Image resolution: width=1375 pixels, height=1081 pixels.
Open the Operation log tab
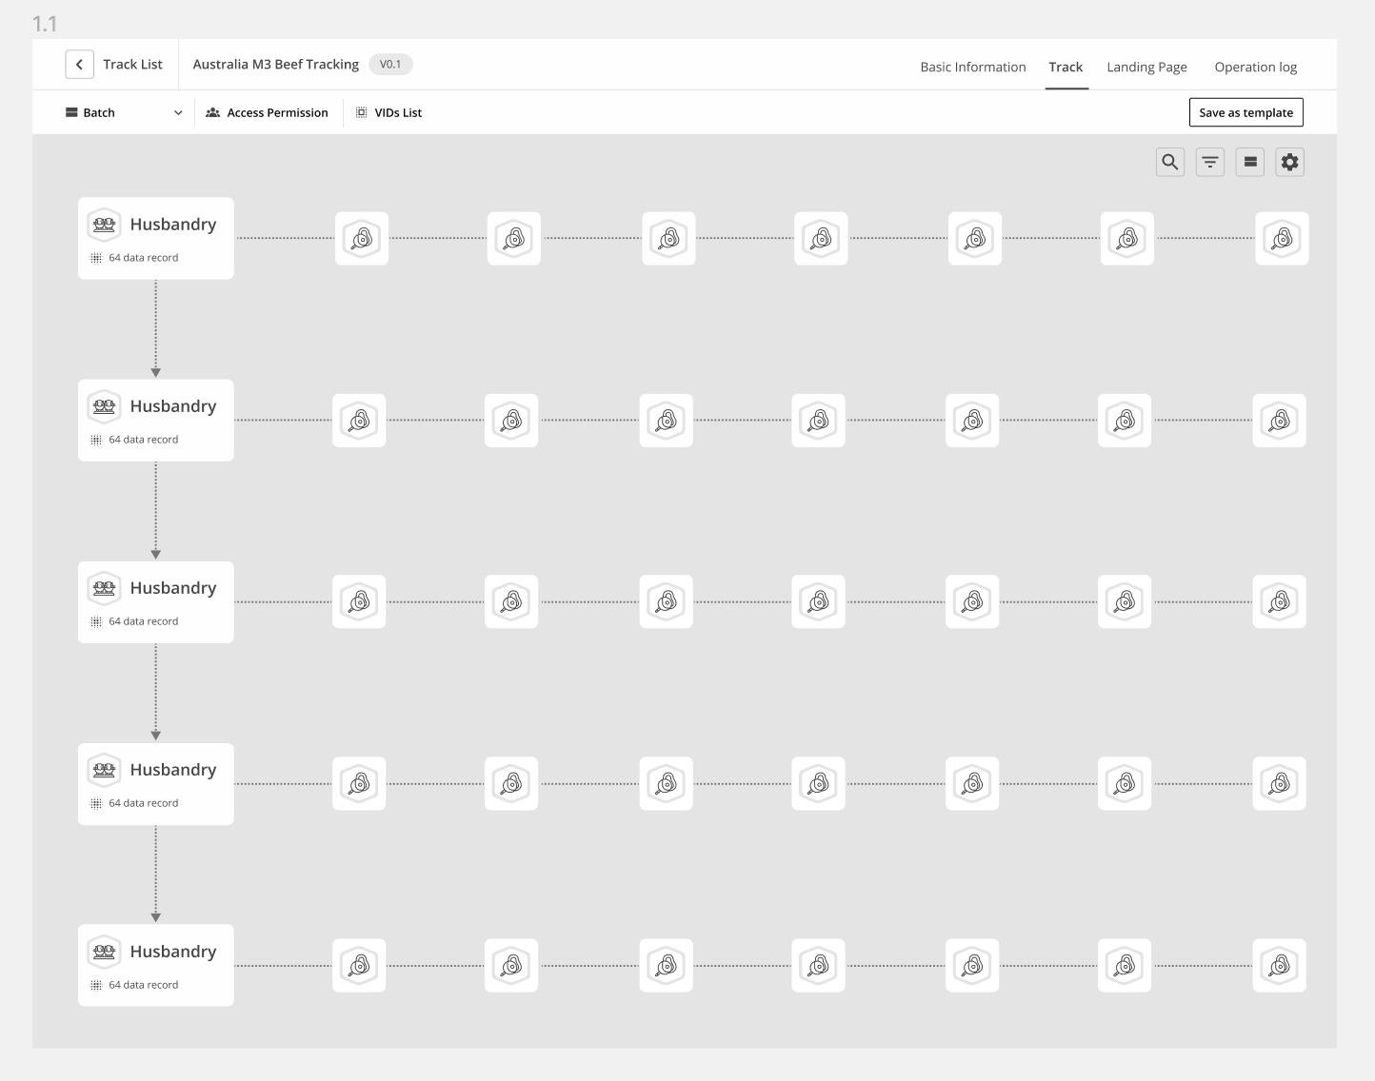(1256, 67)
